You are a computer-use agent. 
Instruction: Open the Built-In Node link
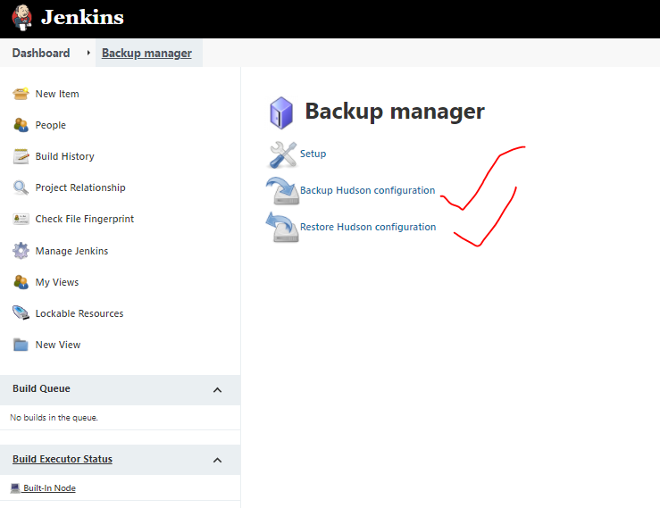(49, 488)
